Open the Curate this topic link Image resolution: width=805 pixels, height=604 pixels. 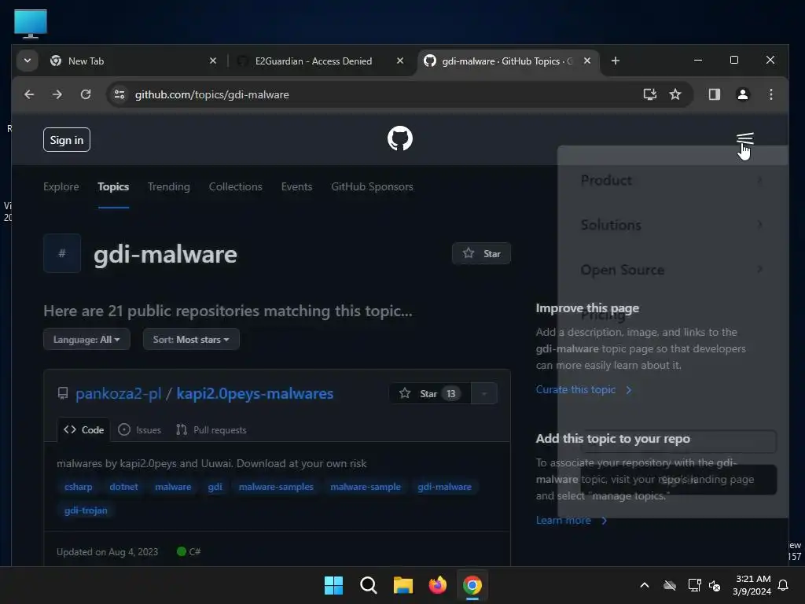click(584, 390)
